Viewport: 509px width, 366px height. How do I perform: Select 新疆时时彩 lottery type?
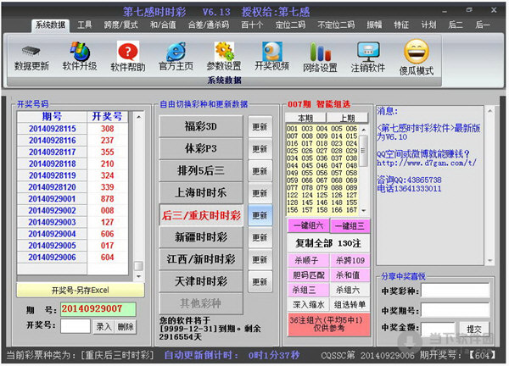[x=200, y=237]
